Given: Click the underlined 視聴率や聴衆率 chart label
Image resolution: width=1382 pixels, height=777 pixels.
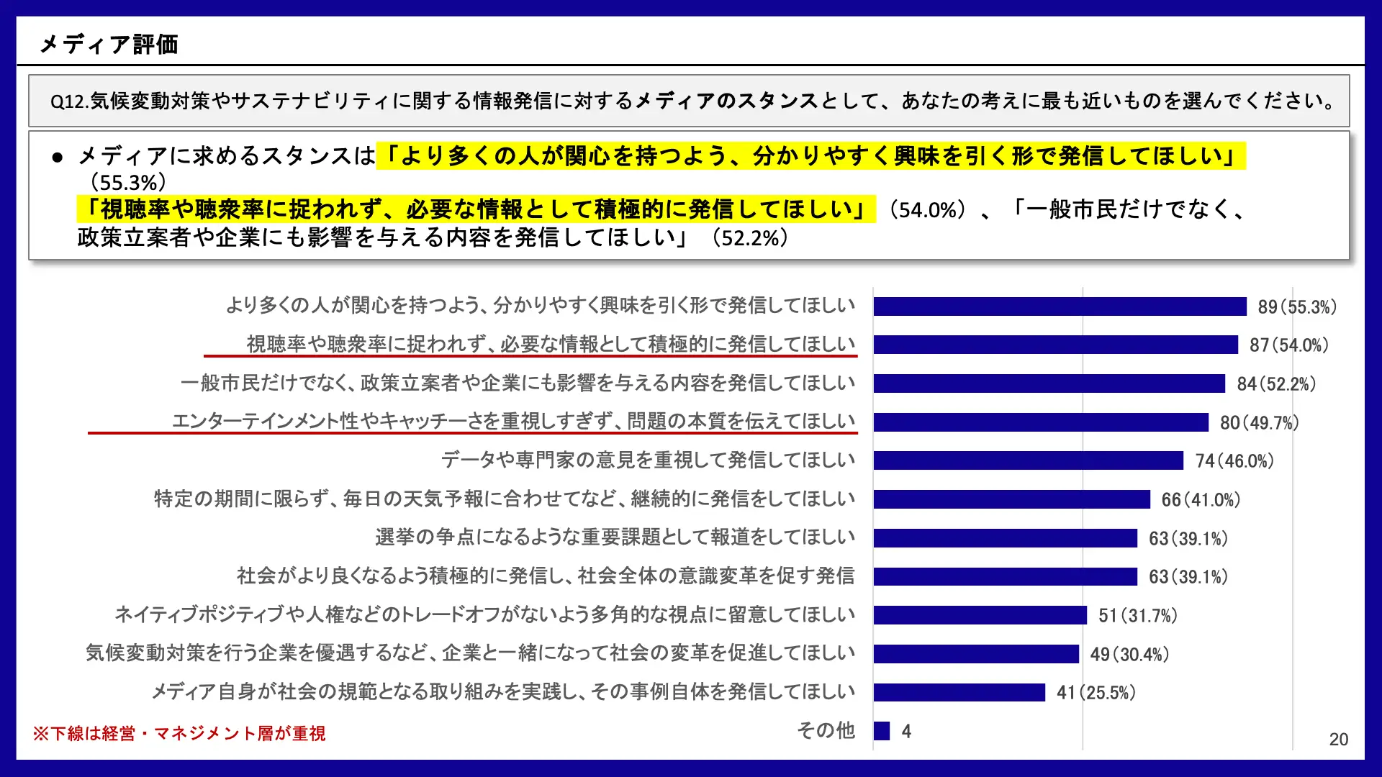Looking at the screenshot, I should [551, 344].
